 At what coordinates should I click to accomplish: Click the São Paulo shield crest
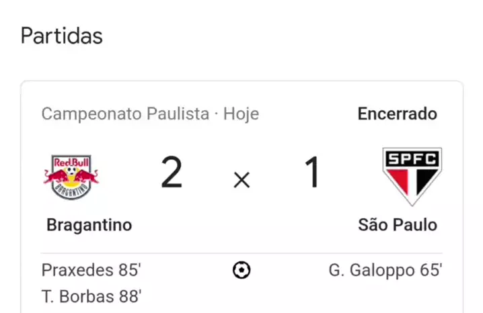[x=412, y=176]
